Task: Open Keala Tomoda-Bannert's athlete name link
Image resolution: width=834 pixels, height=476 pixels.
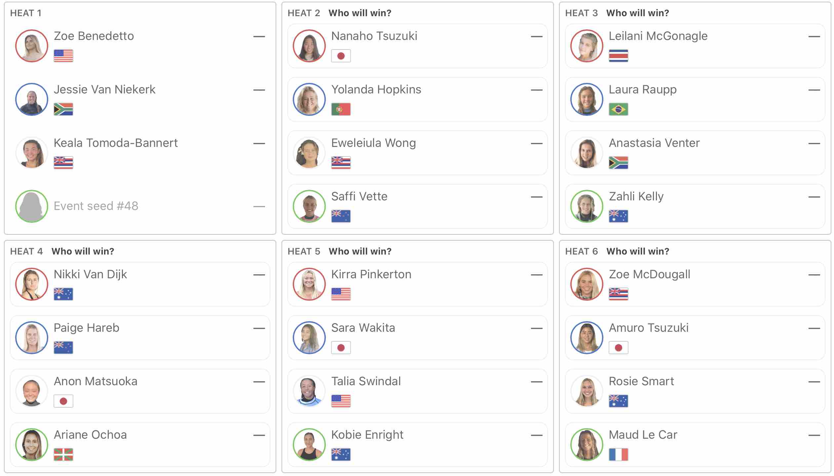Action: tap(116, 143)
